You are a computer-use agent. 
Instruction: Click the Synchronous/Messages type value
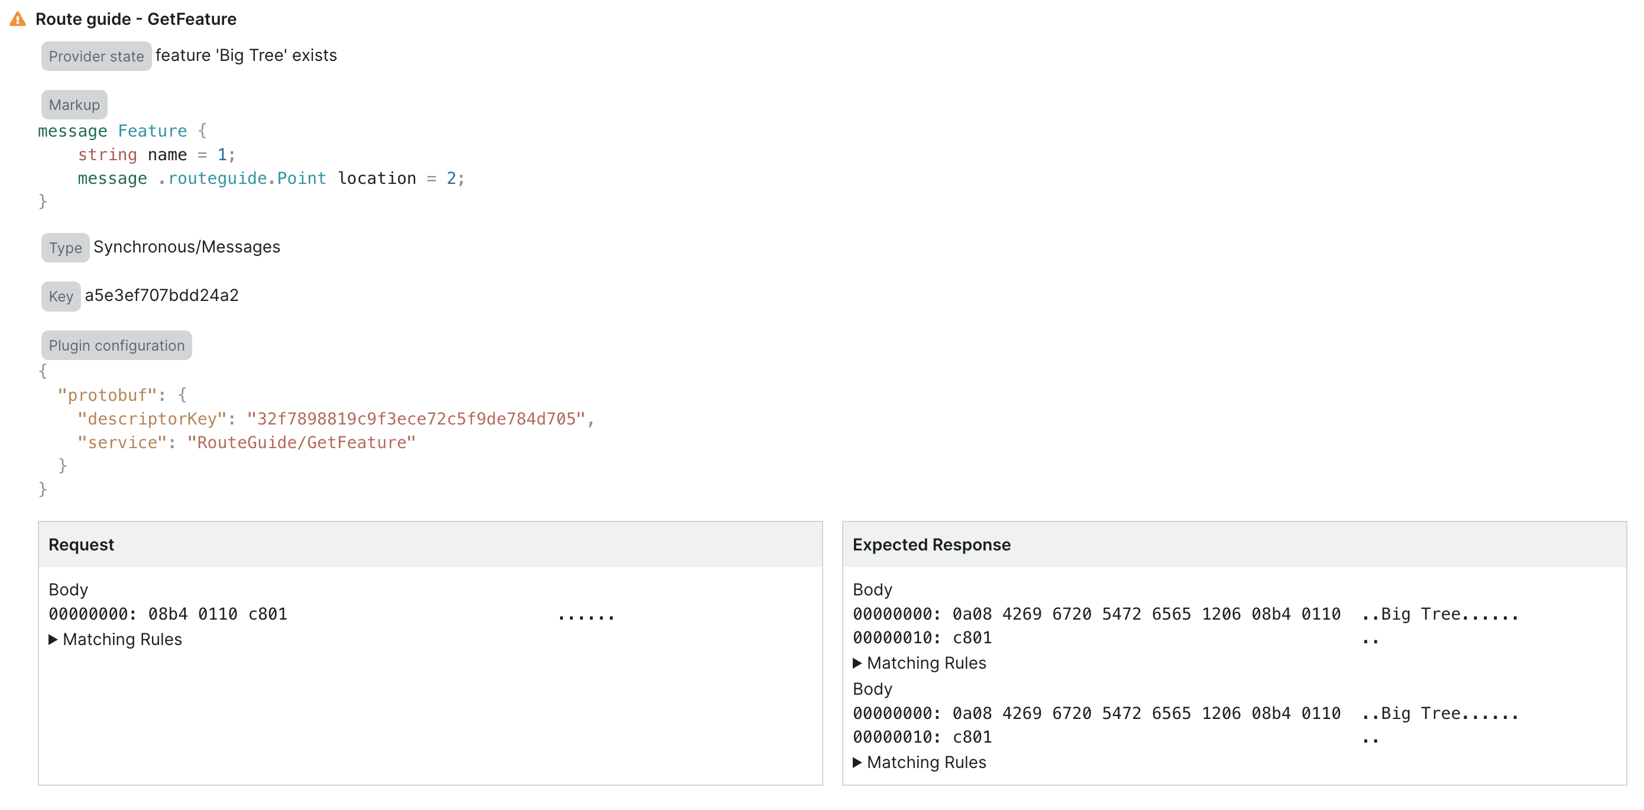(x=186, y=247)
